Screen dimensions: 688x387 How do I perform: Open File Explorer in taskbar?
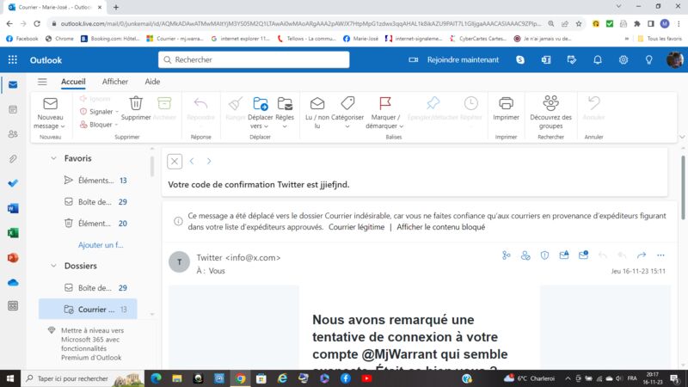click(177, 378)
